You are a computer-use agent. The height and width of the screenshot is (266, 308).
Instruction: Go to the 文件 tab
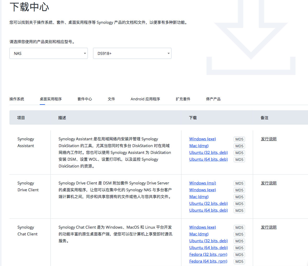tap(111, 99)
